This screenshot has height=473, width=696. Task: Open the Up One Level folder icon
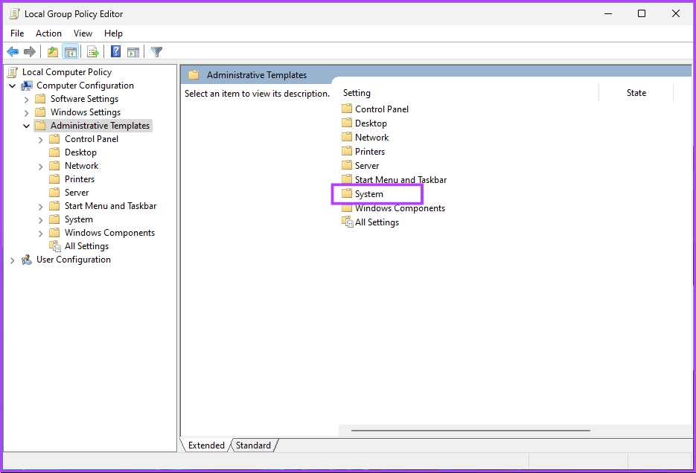coord(52,51)
